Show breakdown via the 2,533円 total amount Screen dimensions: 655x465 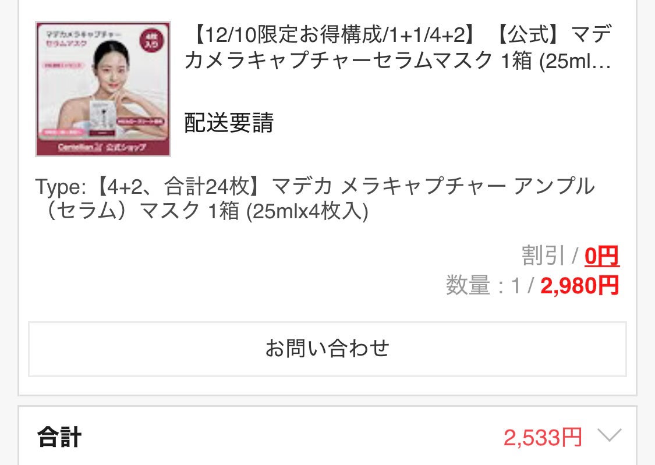click(x=543, y=438)
